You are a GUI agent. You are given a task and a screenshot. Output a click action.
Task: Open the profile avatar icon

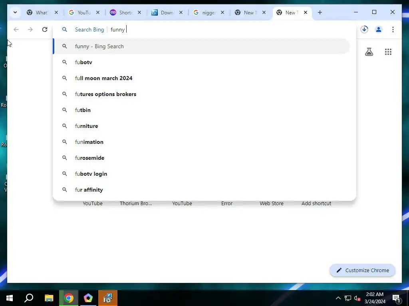(x=379, y=29)
